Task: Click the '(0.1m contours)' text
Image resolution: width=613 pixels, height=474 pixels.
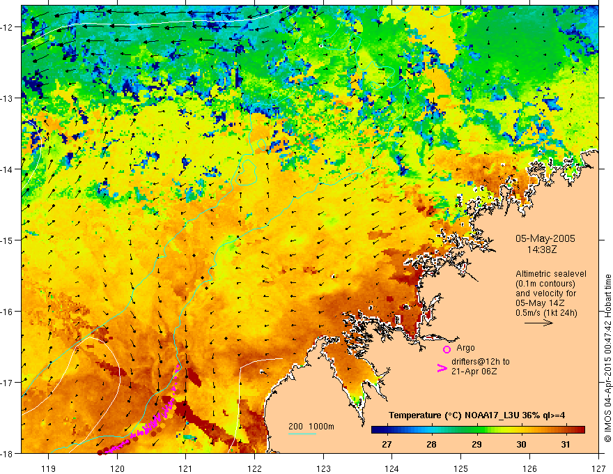Action: coord(545,284)
